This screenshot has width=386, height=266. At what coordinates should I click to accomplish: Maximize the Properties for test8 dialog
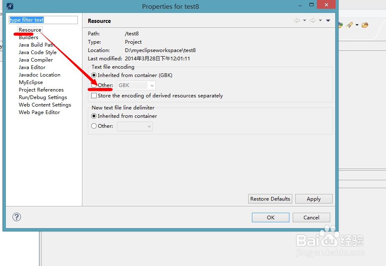(x=311, y=5)
